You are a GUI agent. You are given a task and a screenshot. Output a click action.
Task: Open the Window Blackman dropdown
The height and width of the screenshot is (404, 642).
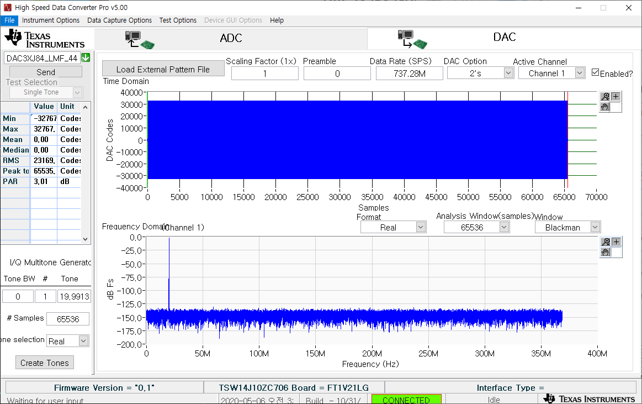click(595, 227)
